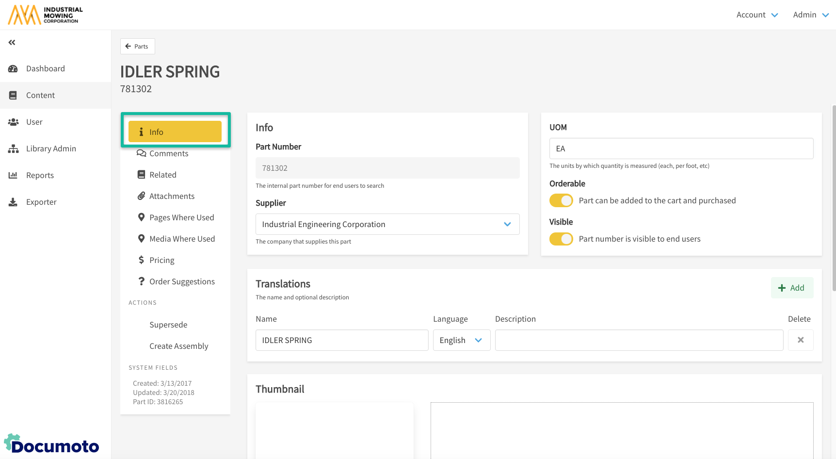Click the Comments speech bubble icon
836x459 pixels.
(x=141, y=153)
